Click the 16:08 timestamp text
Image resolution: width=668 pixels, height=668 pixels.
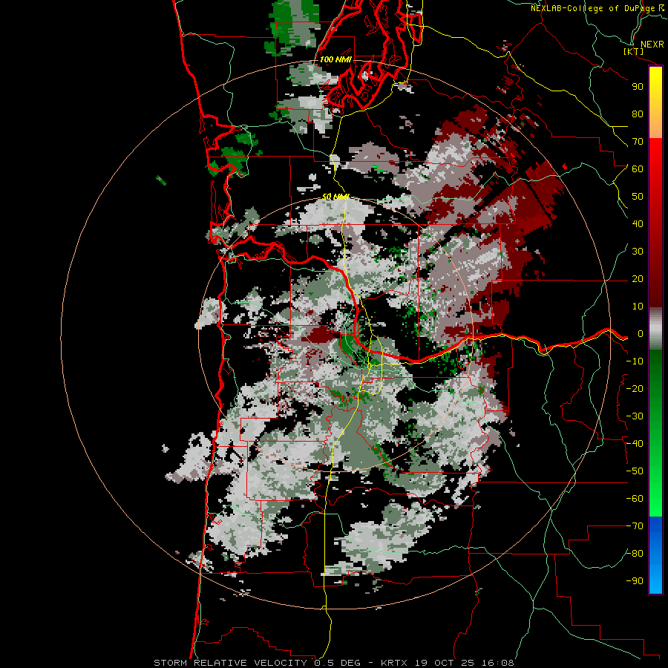[497, 663]
